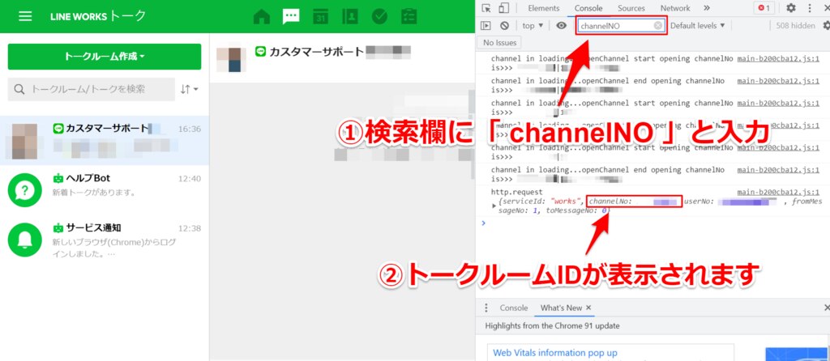Open the サービス通知 conversation
830x361 pixels.
click(x=105, y=240)
